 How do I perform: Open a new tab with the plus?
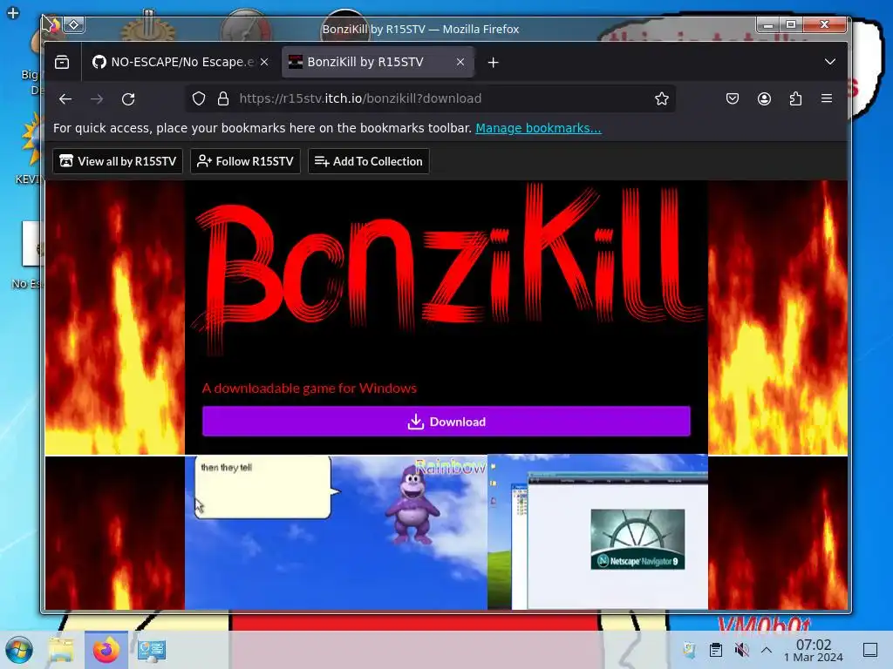[494, 63]
